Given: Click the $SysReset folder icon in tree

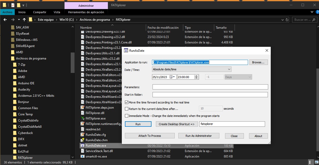Looking at the screenshot, I should point(13,34).
